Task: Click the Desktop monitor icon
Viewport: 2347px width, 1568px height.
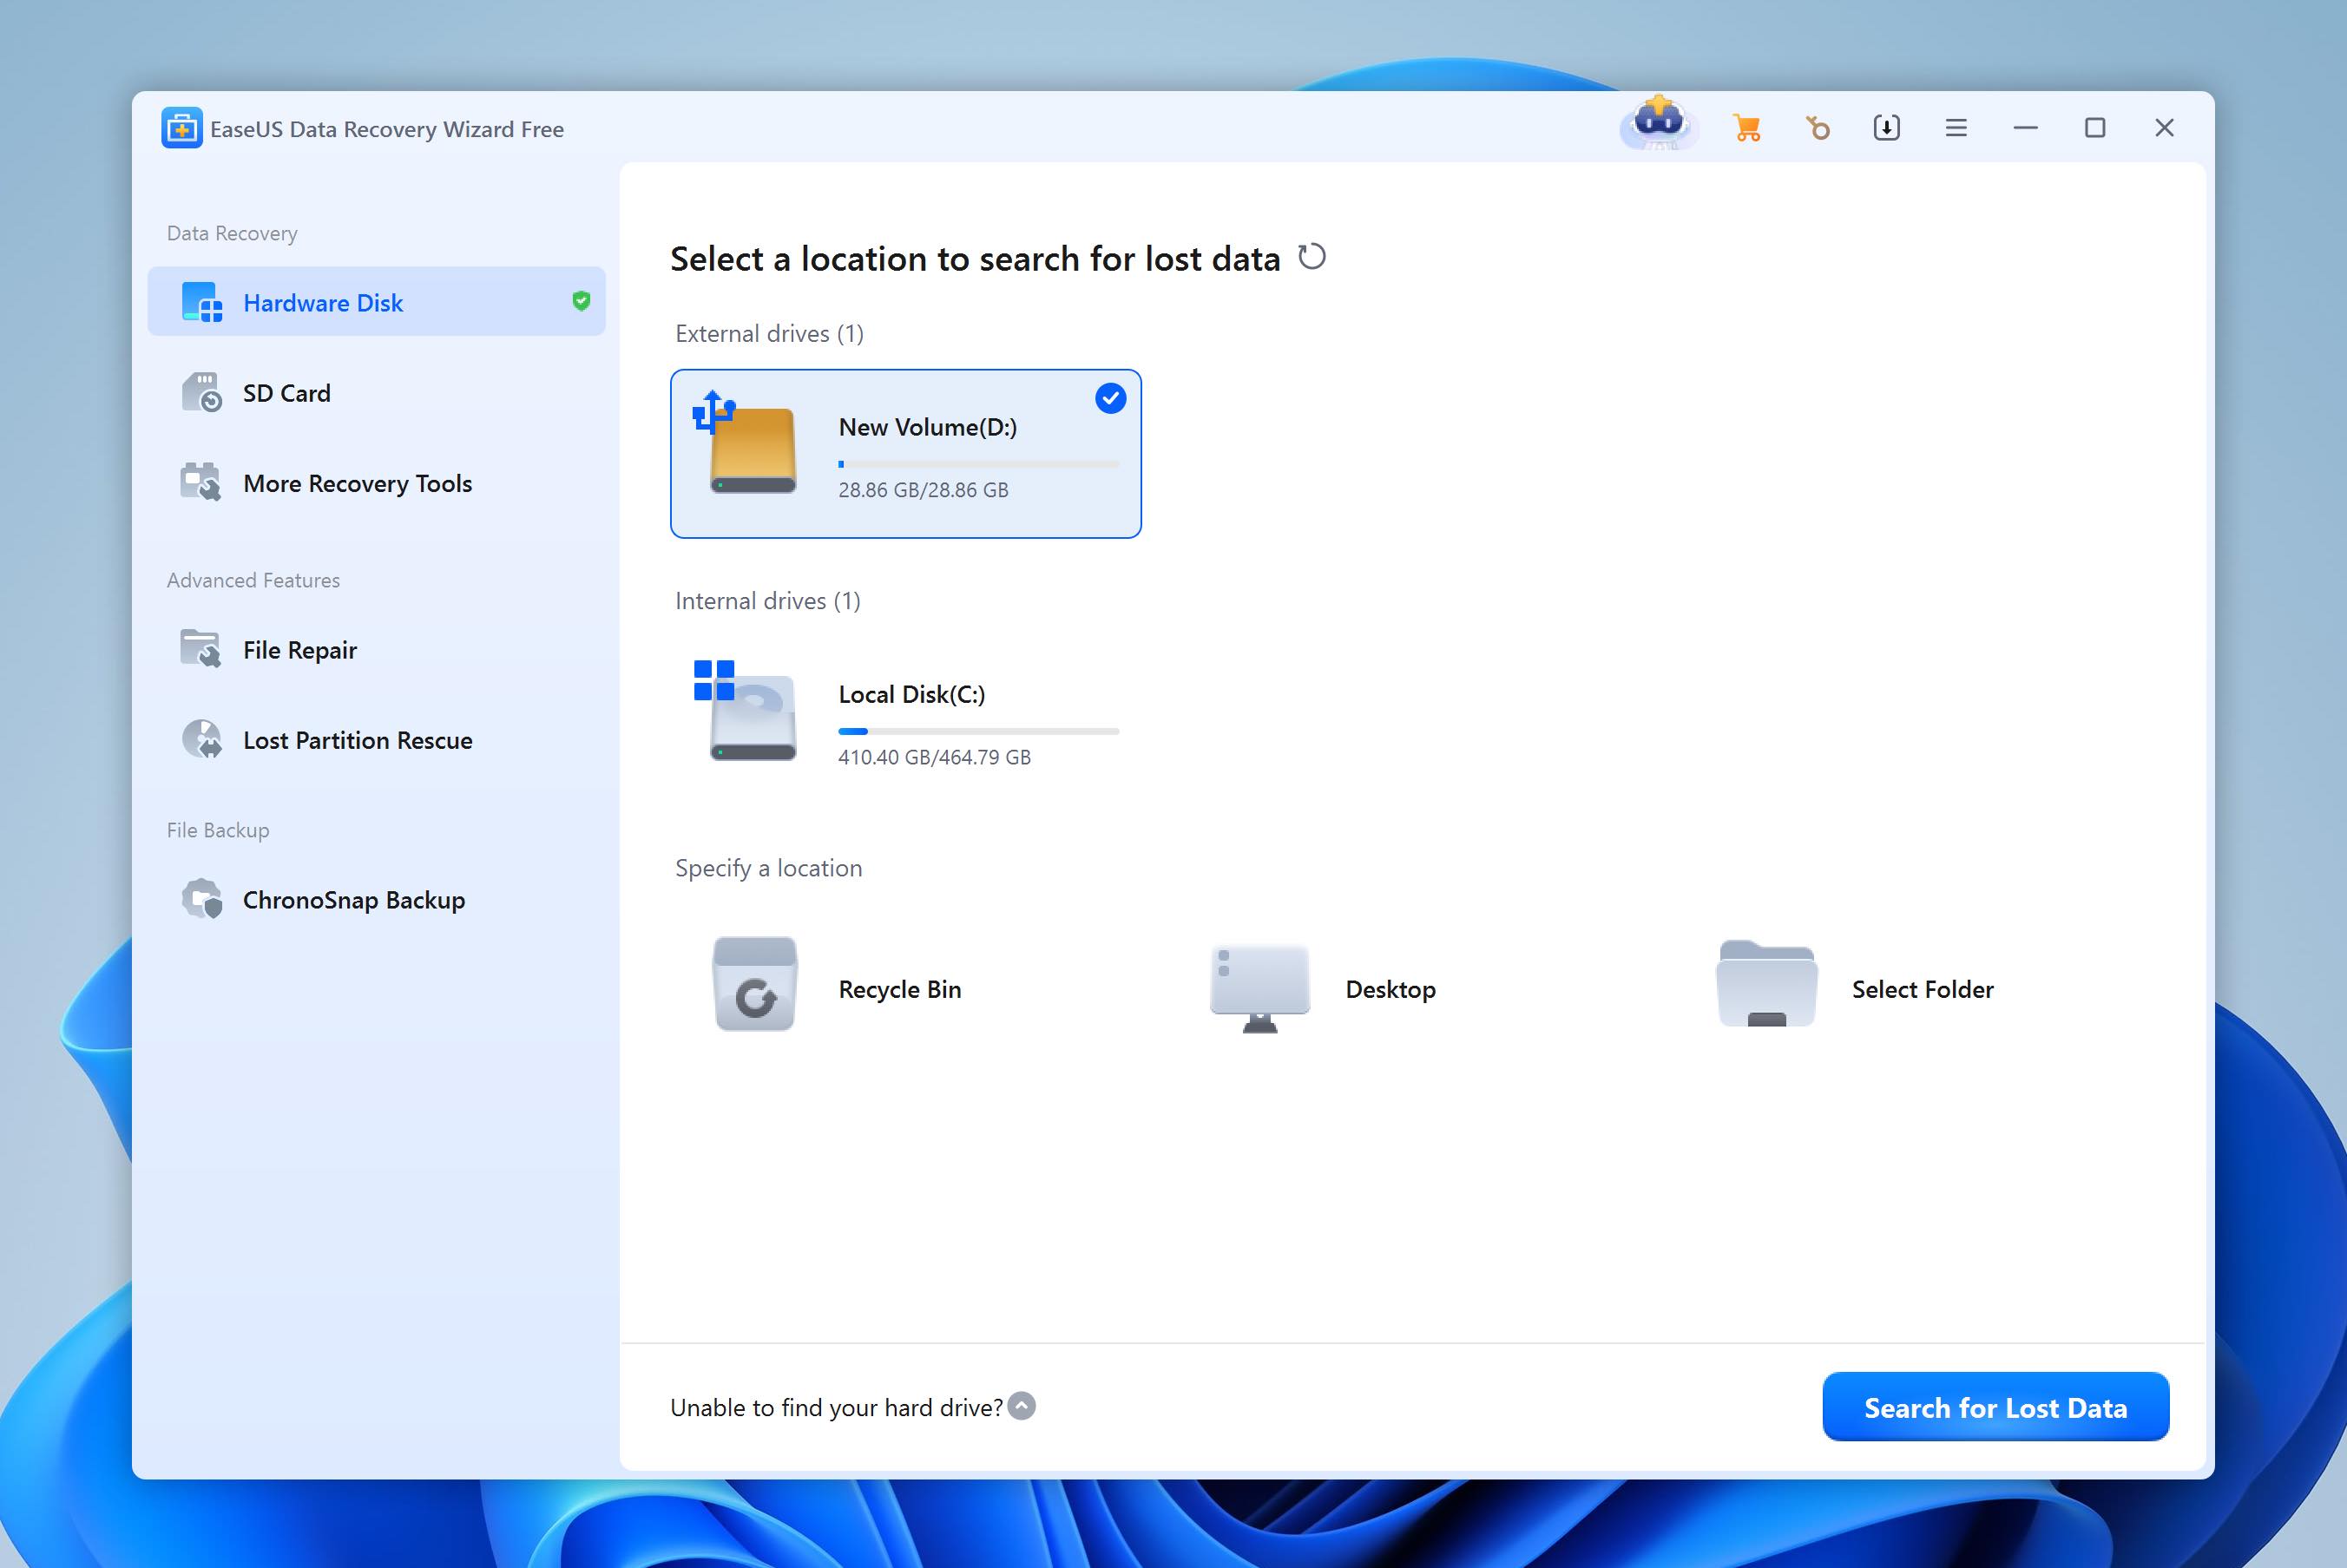Action: [1260, 988]
